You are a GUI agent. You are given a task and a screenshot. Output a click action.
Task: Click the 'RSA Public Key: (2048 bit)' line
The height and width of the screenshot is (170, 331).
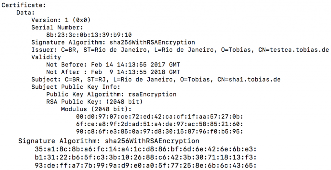pyautogui.click(x=95, y=102)
